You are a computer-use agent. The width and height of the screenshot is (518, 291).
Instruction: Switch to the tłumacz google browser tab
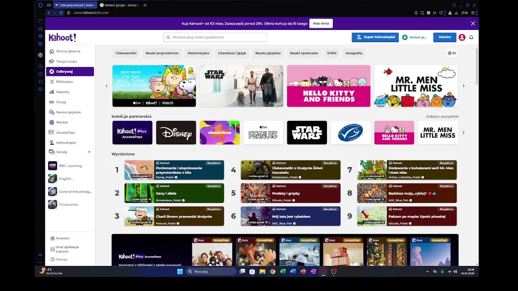click(x=119, y=5)
